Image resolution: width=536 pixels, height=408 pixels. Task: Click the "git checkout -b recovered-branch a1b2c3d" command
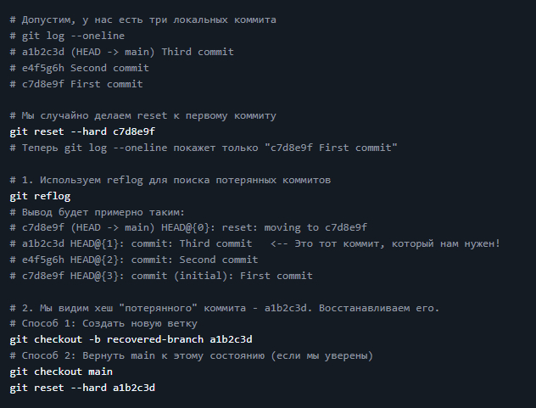(x=131, y=339)
